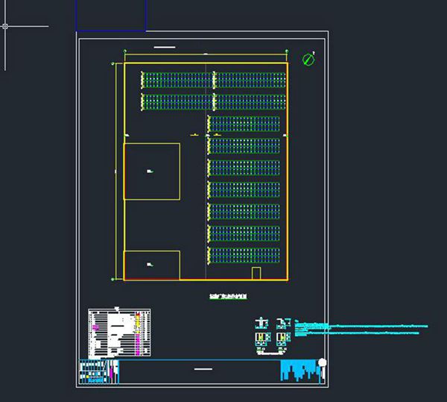Click the white label inside upper square room
The image size is (447, 402).
[x=150, y=172]
